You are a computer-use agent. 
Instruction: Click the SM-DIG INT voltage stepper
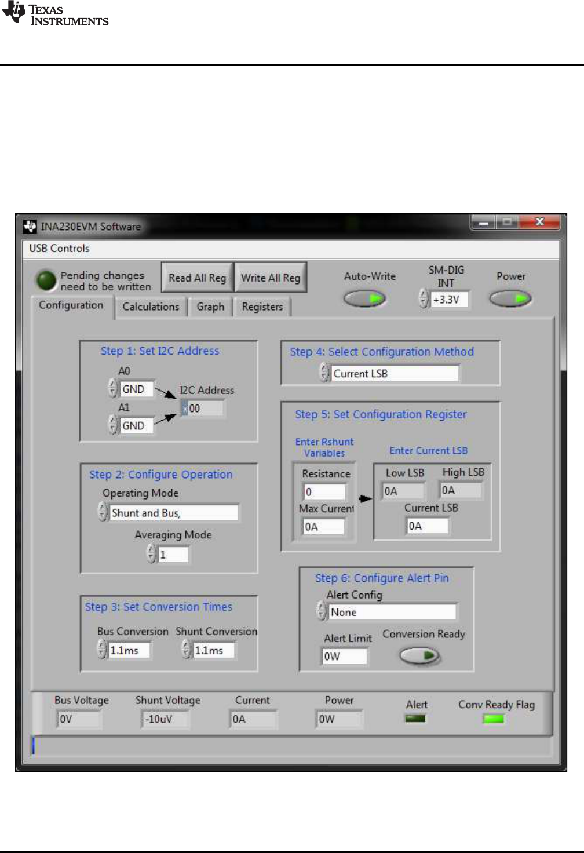pyautogui.click(x=424, y=299)
